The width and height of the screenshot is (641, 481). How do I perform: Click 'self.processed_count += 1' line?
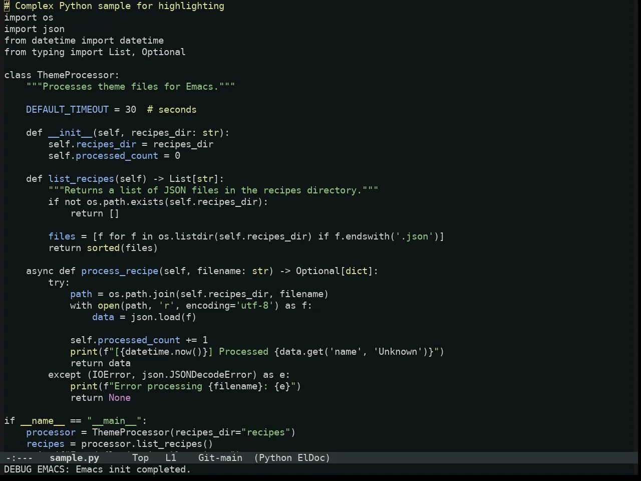tap(139, 340)
